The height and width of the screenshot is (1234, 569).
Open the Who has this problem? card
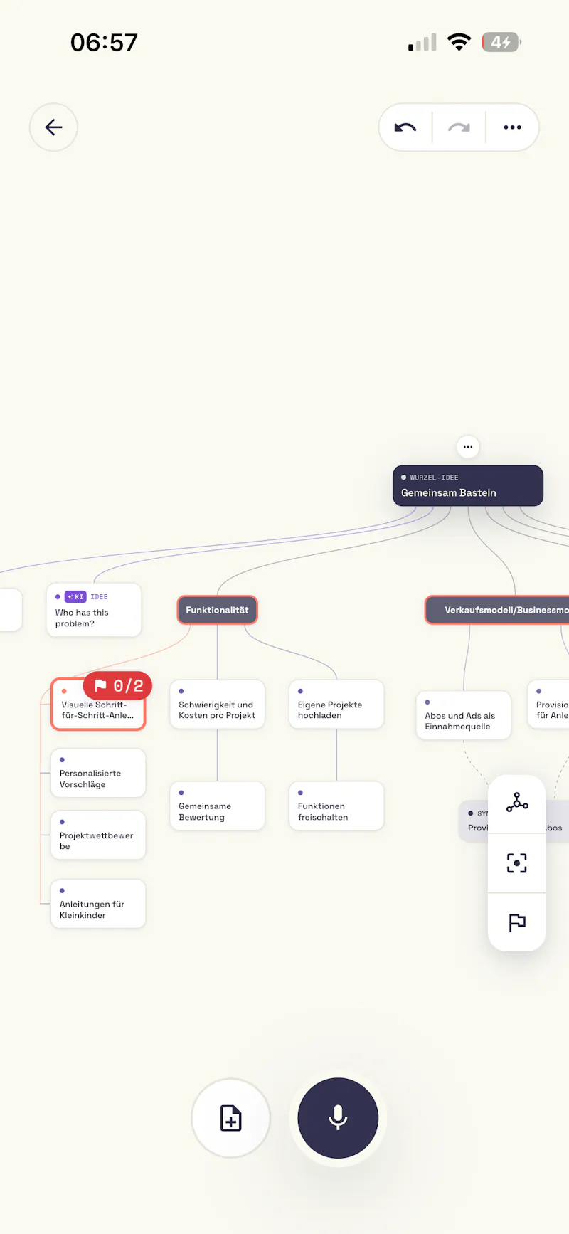pos(94,610)
